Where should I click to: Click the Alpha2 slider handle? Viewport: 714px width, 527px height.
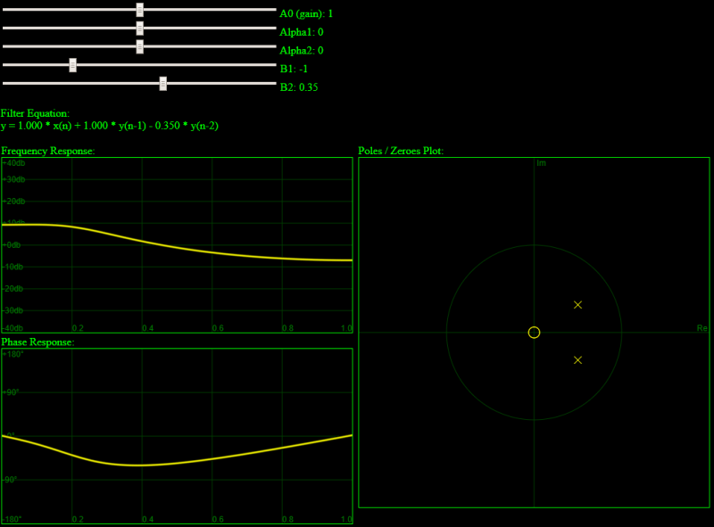140,46
